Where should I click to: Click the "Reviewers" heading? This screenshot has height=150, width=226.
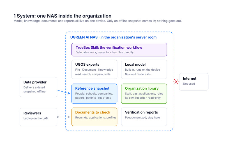point(32,113)
